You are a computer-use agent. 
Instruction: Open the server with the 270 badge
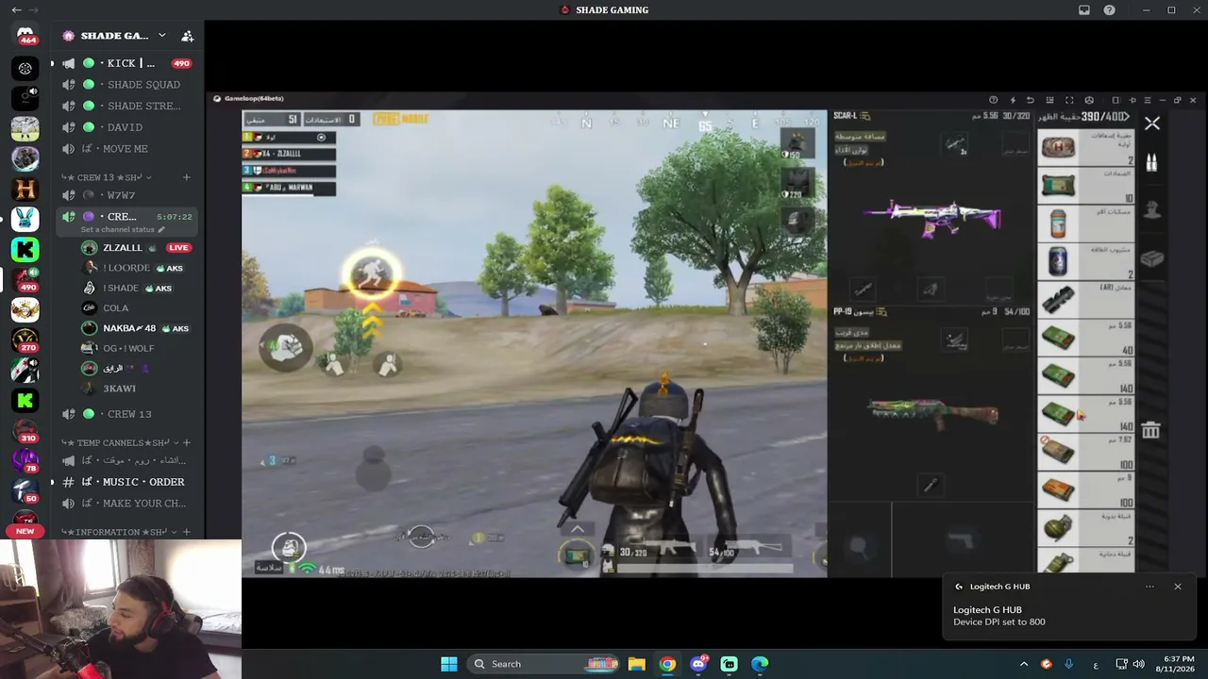coord(25,339)
